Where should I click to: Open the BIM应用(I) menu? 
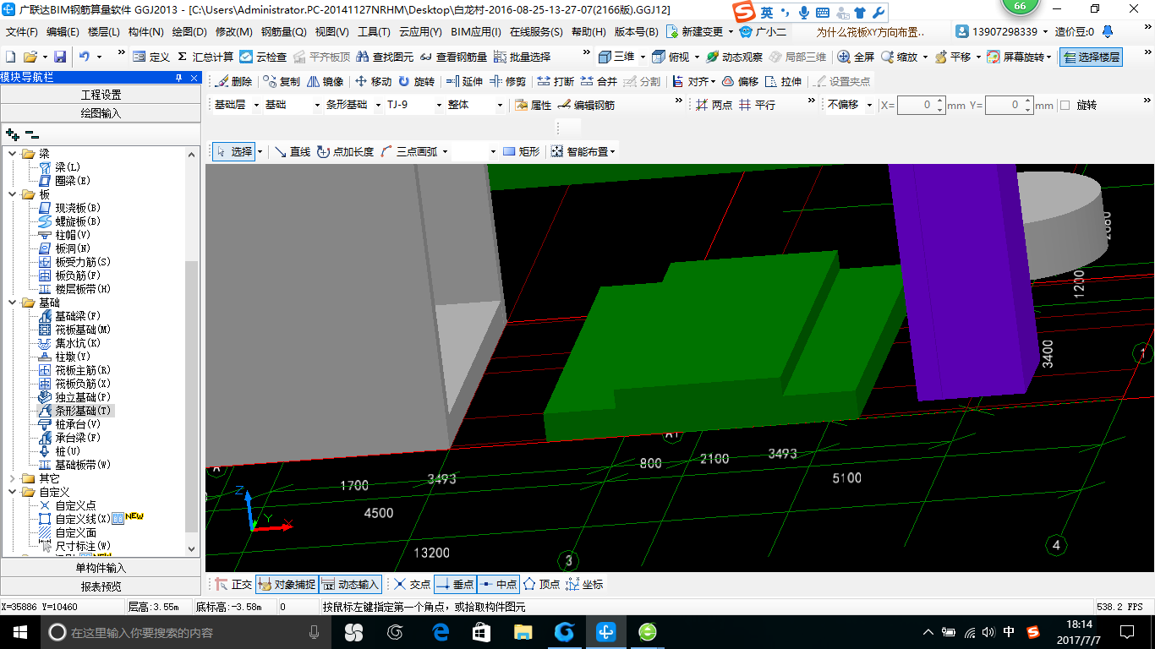(x=476, y=32)
